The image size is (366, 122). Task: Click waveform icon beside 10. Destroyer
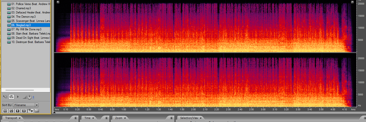(9, 42)
